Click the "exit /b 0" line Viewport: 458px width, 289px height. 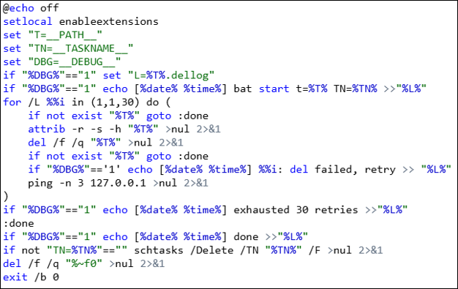(x=31, y=277)
